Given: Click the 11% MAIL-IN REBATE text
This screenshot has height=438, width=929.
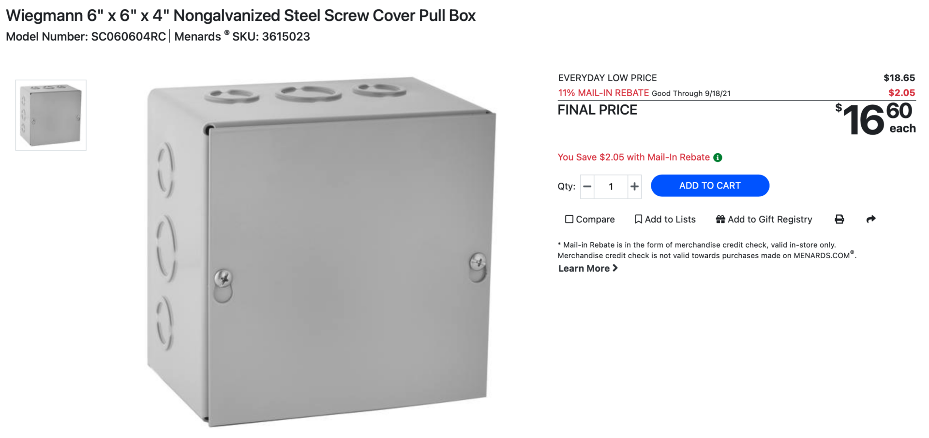Looking at the screenshot, I should pyautogui.click(x=603, y=93).
